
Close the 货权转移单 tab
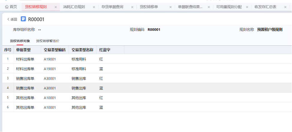[x=170, y=7]
